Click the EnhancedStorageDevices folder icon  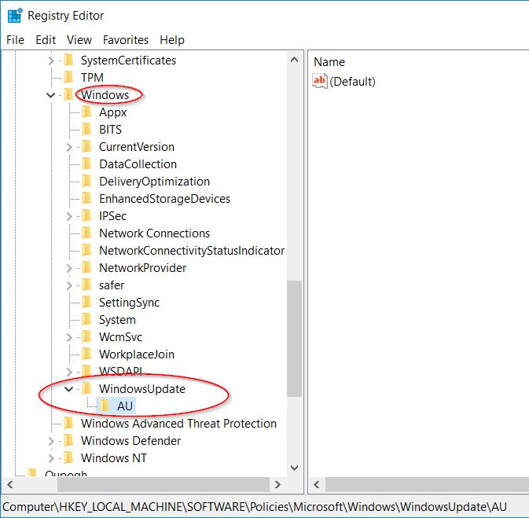click(87, 198)
